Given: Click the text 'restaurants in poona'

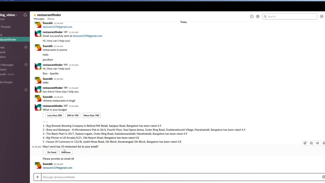Looking at the screenshot, I should click(55, 50).
